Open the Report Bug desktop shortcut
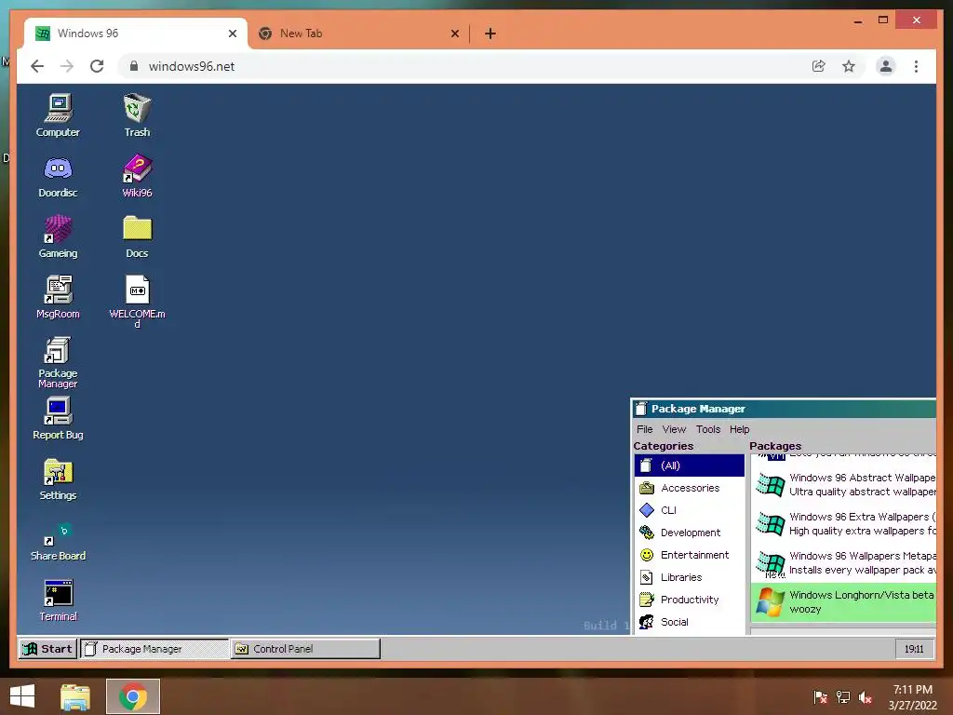Viewport: 953px width, 715px height. point(58,418)
